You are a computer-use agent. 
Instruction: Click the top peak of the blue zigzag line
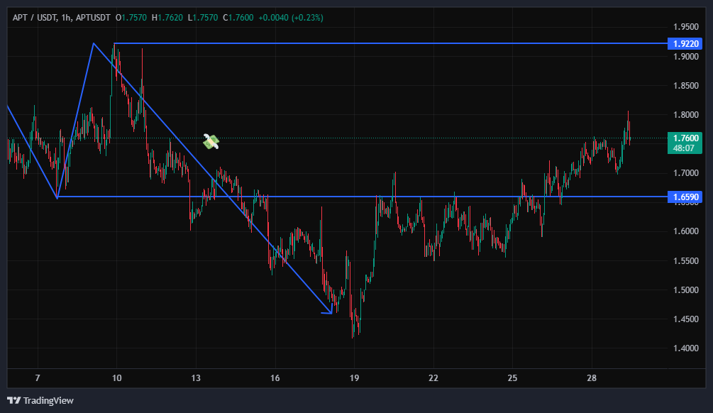tap(93, 44)
